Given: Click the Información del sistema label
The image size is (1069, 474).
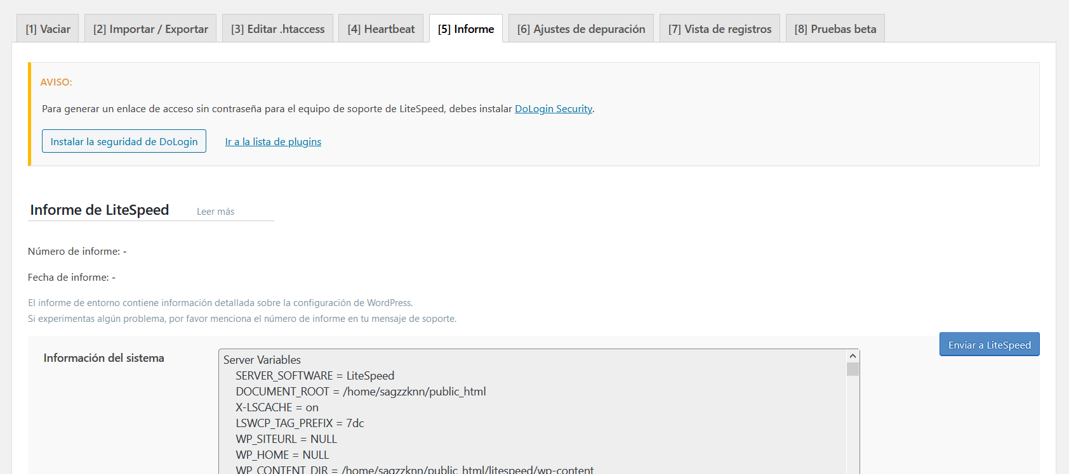Looking at the screenshot, I should 103,358.
